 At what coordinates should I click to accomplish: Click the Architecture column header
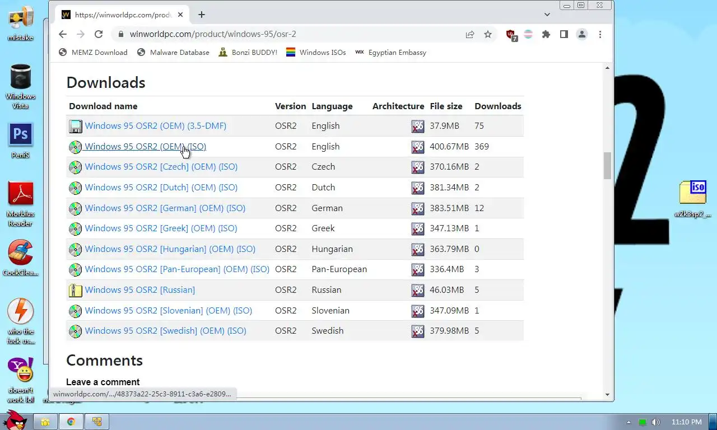pos(398,106)
